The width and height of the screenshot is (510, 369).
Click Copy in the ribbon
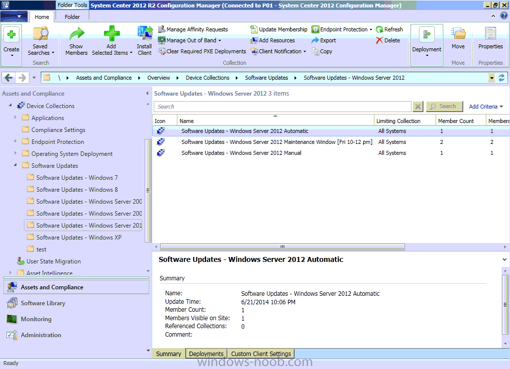[x=322, y=51]
